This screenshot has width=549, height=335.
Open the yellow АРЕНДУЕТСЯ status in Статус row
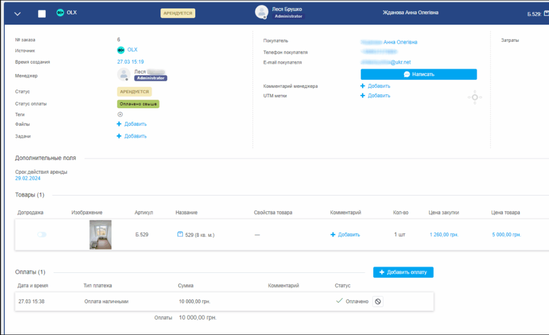[x=134, y=92]
